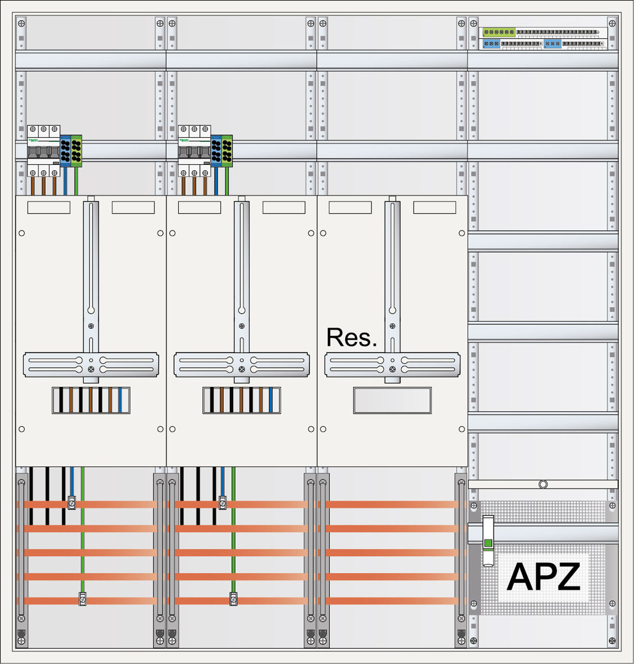Click the green square indicator on the APZ device
Screen dimensions: 634x664
point(488,543)
